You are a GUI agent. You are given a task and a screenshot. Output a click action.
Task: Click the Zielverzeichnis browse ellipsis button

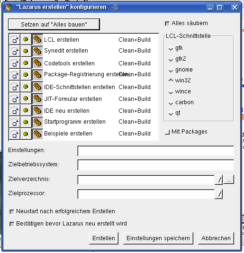[x=229, y=179]
